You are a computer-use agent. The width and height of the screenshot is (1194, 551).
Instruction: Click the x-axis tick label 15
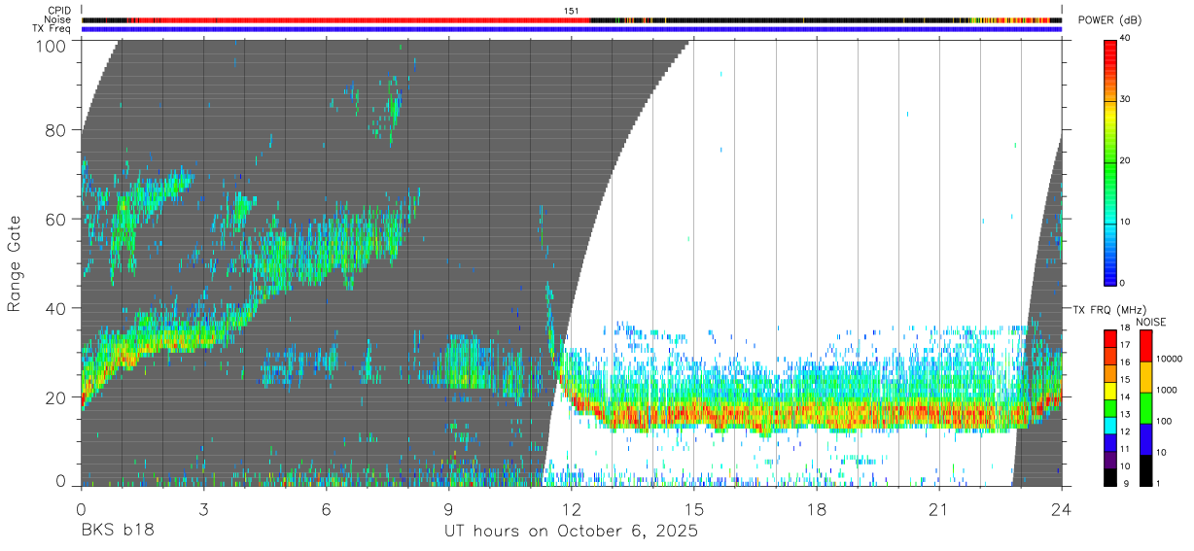coord(694,509)
